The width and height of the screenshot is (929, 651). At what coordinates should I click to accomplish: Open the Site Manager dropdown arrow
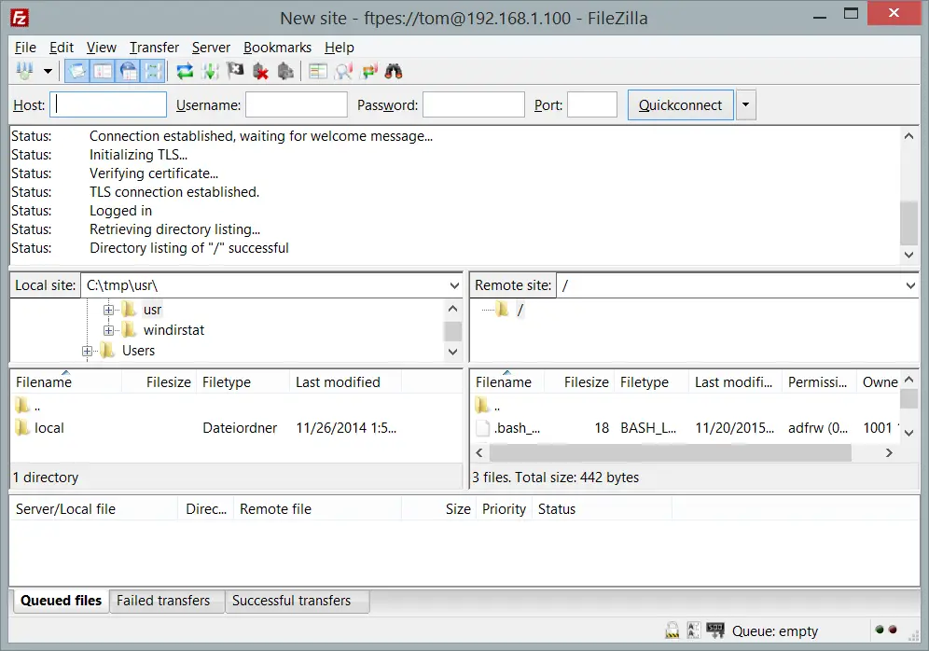pos(48,72)
